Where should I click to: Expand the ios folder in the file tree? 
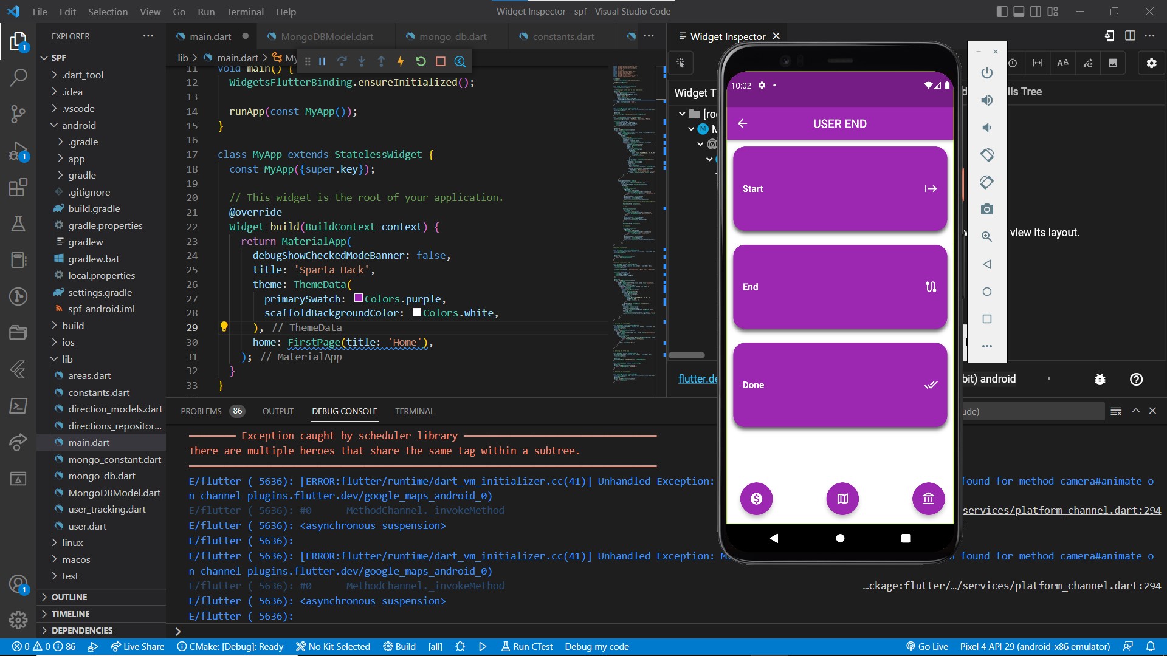pyautogui.click(x=68, y=342)
